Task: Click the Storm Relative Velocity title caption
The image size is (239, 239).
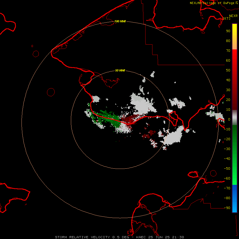Action: tap(119, 237)
